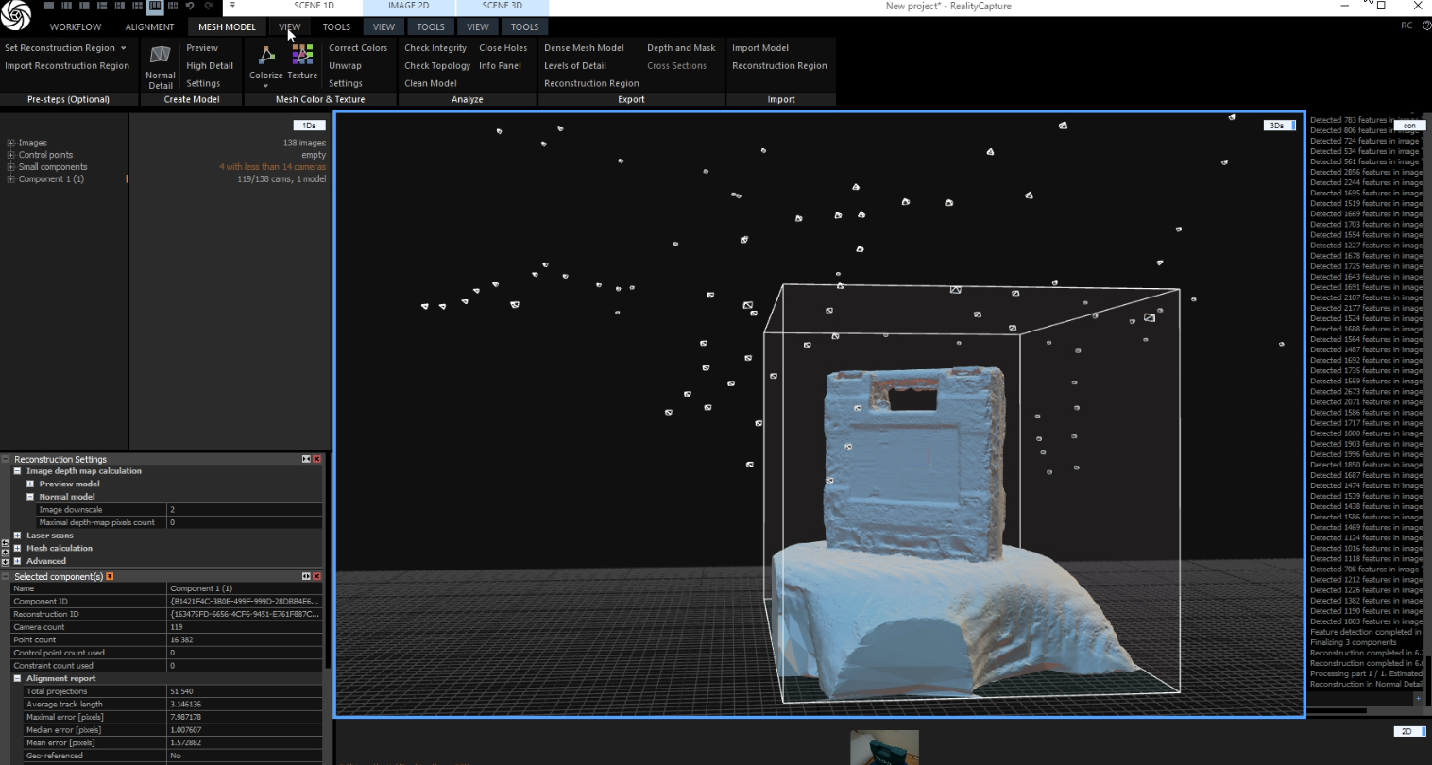Click the RealityCapture application logo
The height and width of the screenshot is (765, 1432).
point(16,15)
